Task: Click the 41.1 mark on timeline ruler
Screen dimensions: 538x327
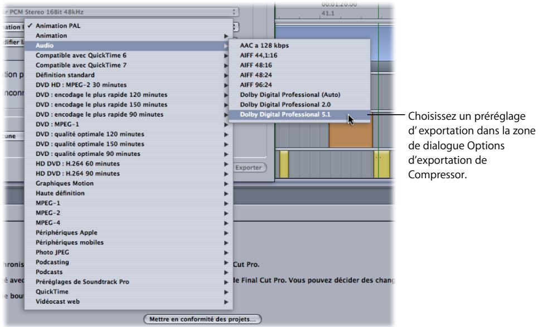Action: (x=328, y=13)
